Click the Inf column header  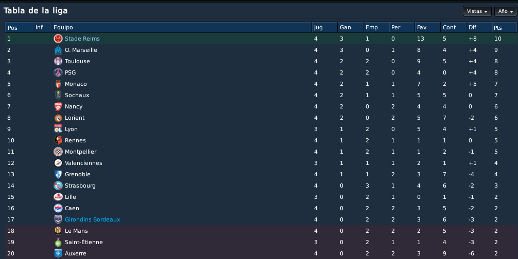(42, 27)
